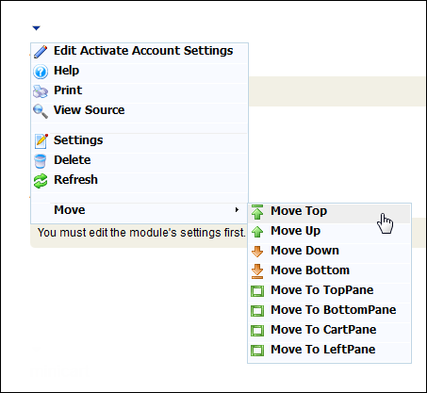Viewport: 427px width, 393px height.
Task: Click the green Move Top arrow icon
Action: point(257,212)
